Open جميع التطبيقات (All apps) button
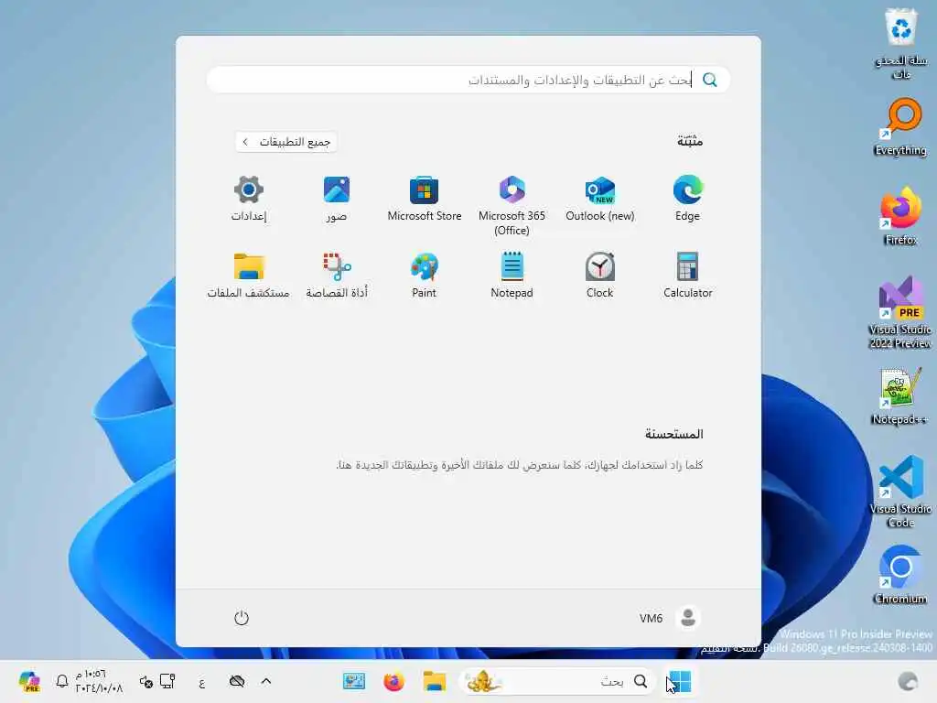Image resolution: width=937 pixels, height=703 pixels. pos(286,142)
